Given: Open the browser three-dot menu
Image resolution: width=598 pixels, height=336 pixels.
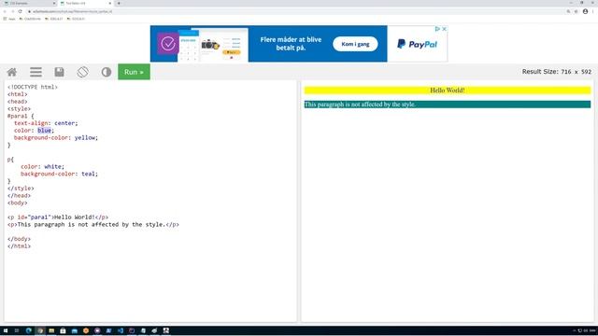Looking at the screenshot, I should 593,11.
